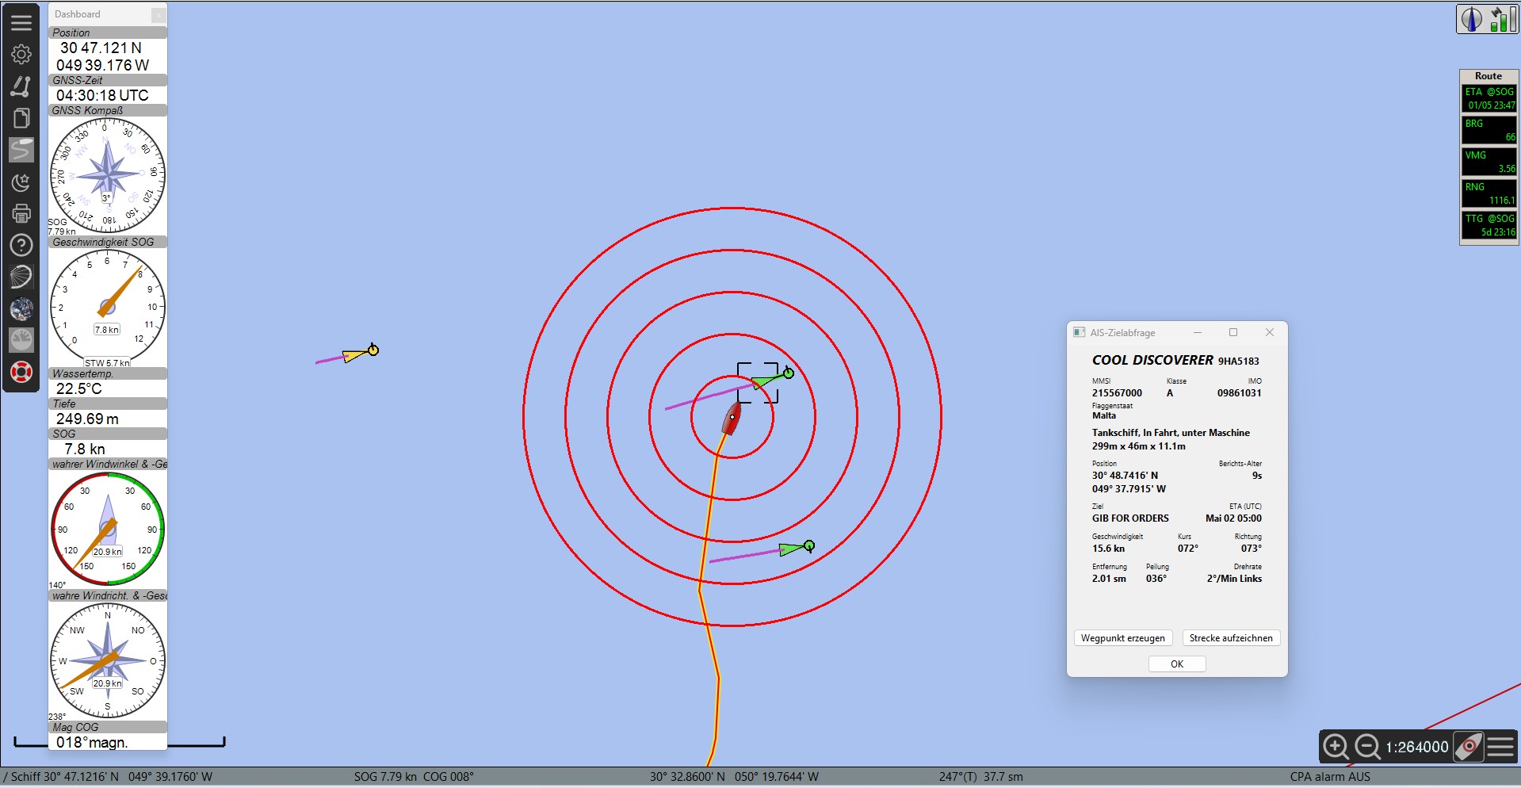Image resolution: width=1521 pixels, height=788 pixels.
Task: Click the RNG 1116.1 route field
Action: 1489,193
